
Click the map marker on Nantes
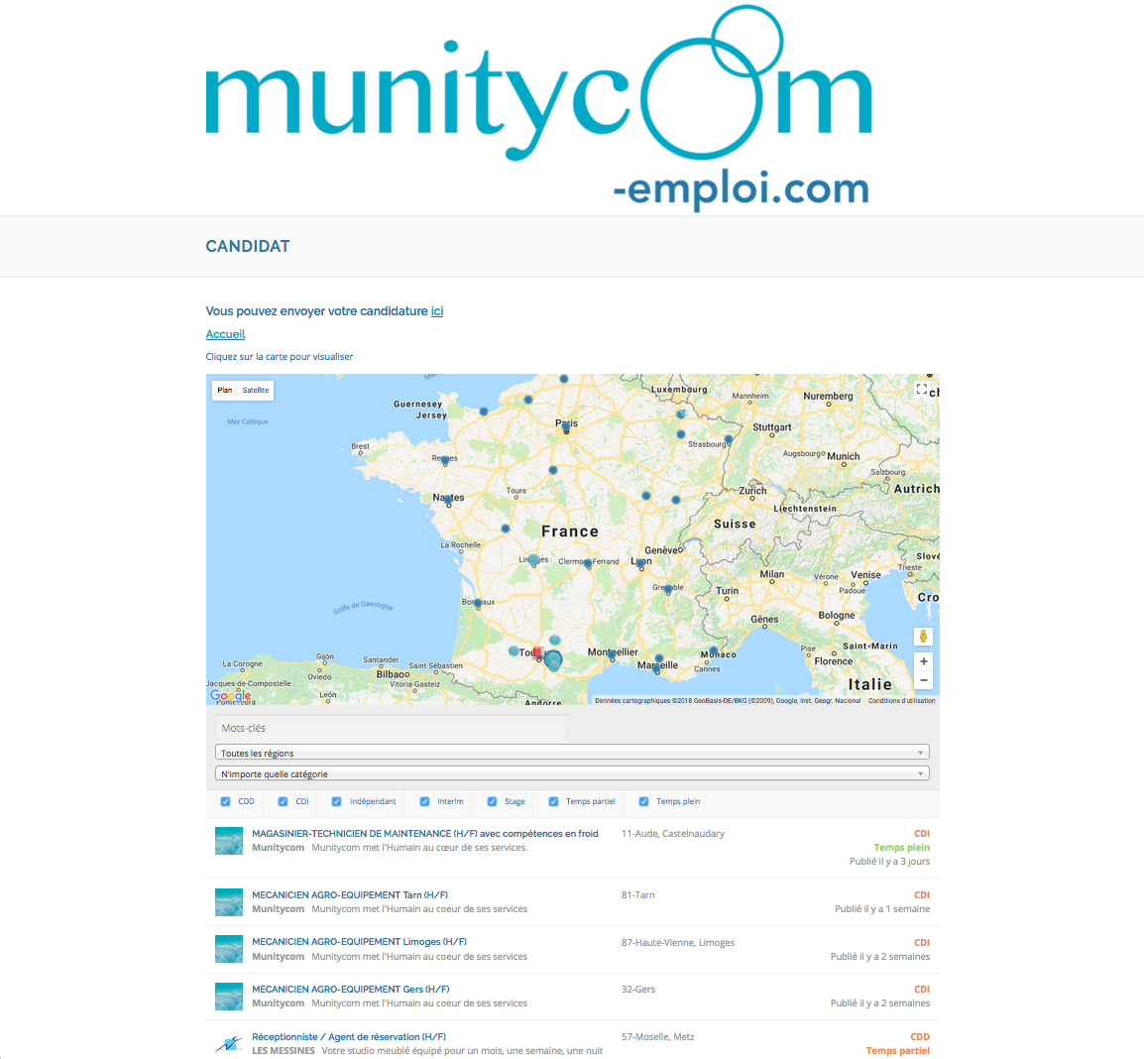448,500
